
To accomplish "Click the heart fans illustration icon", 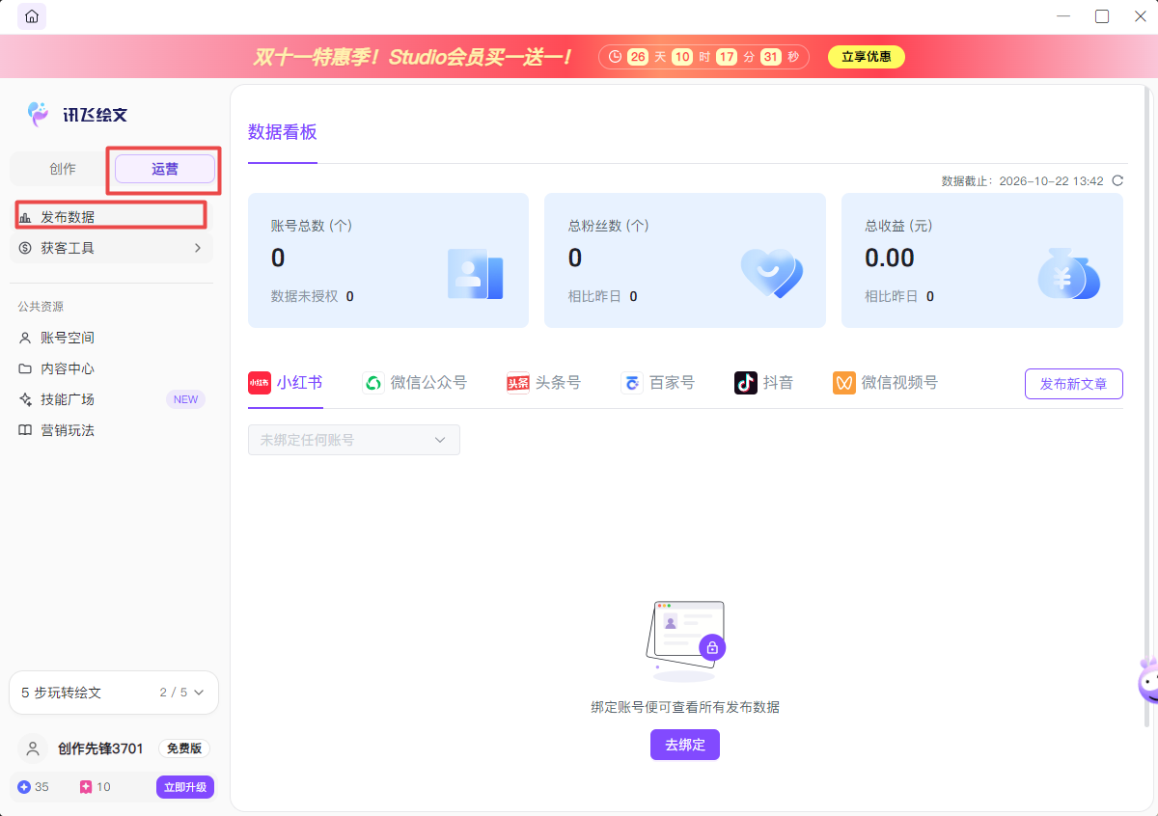I will [x=772, y=274].
